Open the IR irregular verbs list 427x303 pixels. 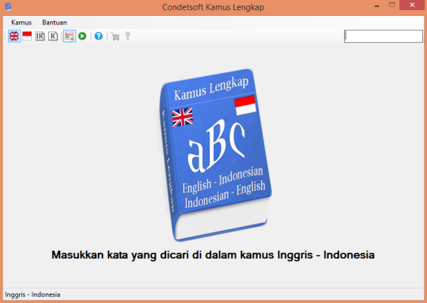coord(40,36)
